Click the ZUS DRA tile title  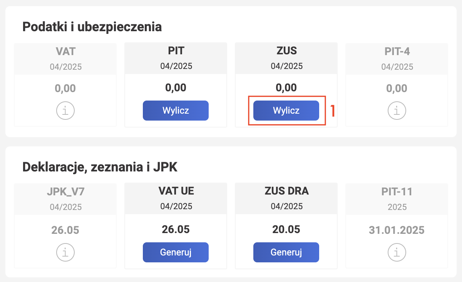[x=286, y=191]
